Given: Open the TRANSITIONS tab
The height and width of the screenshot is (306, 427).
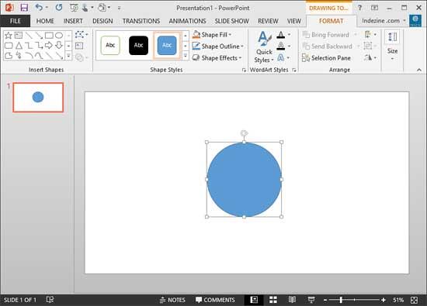Looking at the screenshot, I should pyautogui.click(x=141, y=21).
